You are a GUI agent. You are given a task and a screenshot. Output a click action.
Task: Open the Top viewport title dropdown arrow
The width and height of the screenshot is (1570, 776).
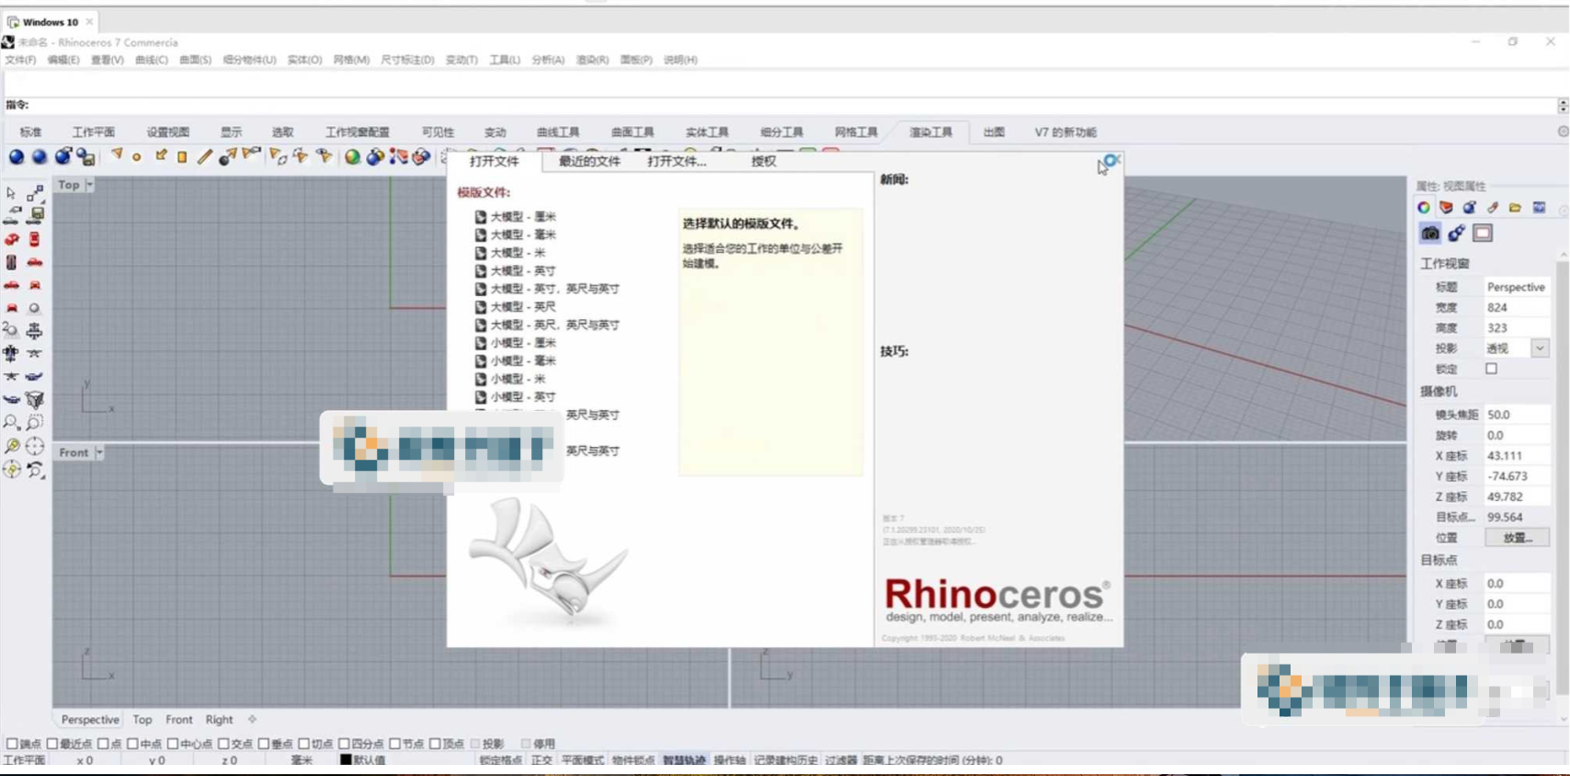[89, 185]
